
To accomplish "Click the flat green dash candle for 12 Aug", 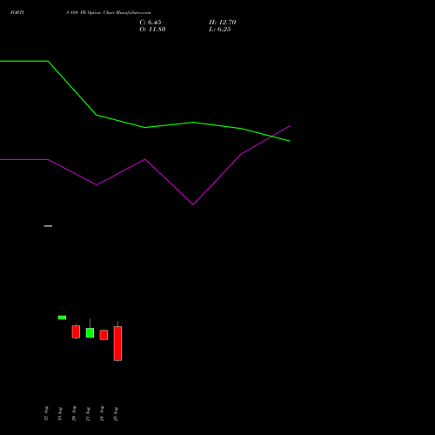I will point(48,226).
